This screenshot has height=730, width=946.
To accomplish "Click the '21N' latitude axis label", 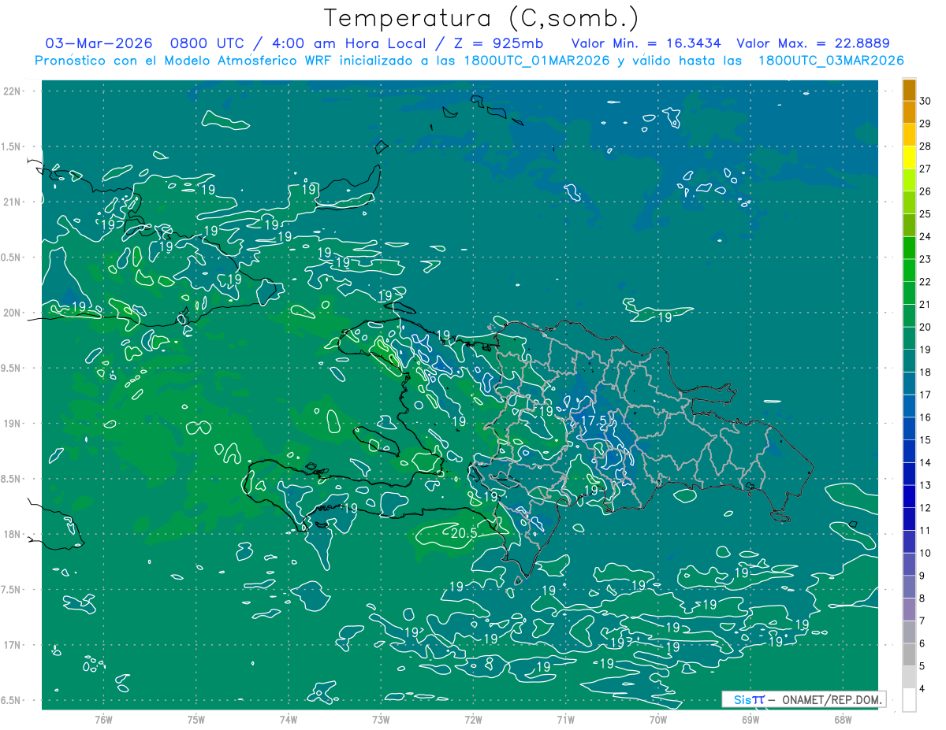I will click(x=12, y=202).
